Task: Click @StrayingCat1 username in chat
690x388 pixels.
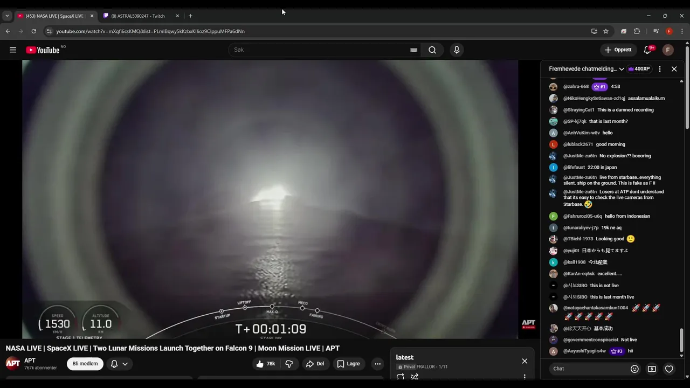Action: [x=579, y=110]
